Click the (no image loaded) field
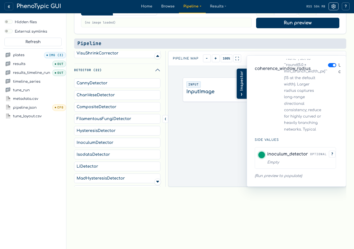 (x=166, y=23)
